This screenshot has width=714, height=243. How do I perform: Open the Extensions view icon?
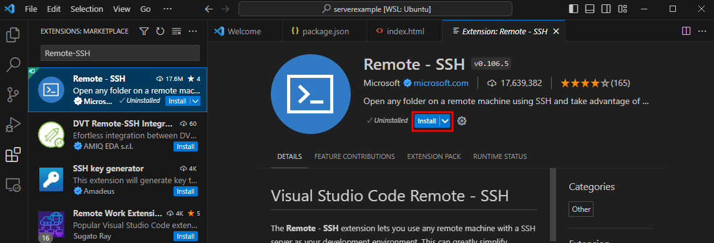[12, 155]
